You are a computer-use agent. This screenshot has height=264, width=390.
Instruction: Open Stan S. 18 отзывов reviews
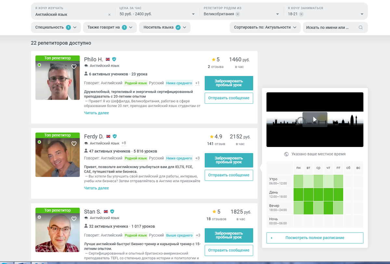[216, 219]
